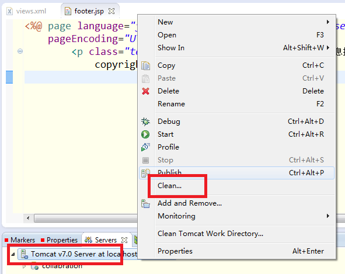Click the blue marker in editor gutter
The width and height of the screenshot is (345, 274).
tap(9, 77)
